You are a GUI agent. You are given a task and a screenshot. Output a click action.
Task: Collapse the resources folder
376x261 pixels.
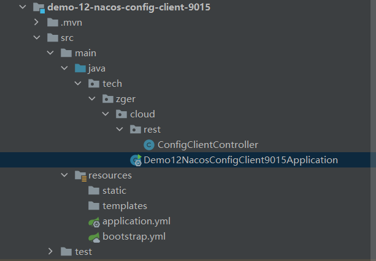click(x=64, y=175)
